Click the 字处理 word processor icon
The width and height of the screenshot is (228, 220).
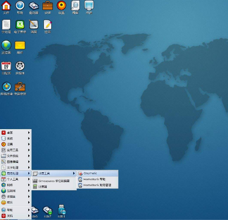[x=6, y=25]
